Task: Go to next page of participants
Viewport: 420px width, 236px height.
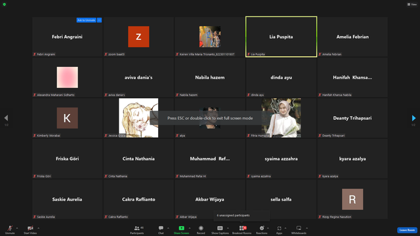Action: pos(413,118)
